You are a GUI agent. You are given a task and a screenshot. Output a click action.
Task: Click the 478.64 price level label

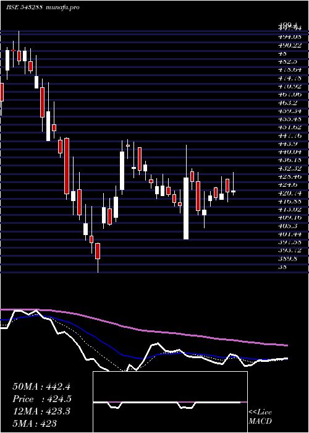pyautogui.click(x=290, y=70)
